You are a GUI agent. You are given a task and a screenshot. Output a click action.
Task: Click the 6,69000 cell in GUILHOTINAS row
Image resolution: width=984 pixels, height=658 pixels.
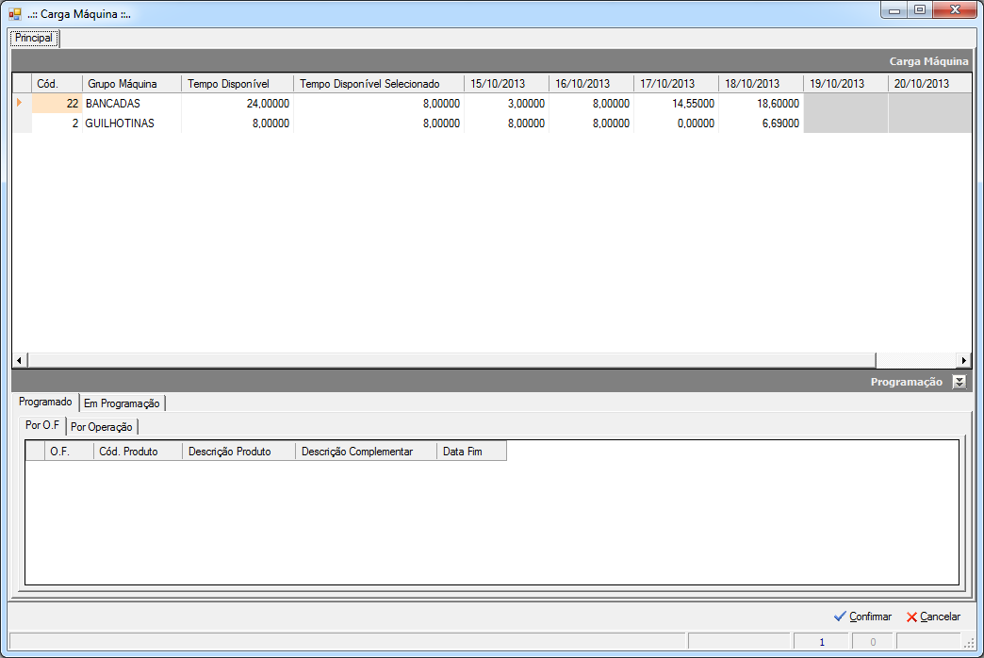pyautogui.click(x=761, y=123)
